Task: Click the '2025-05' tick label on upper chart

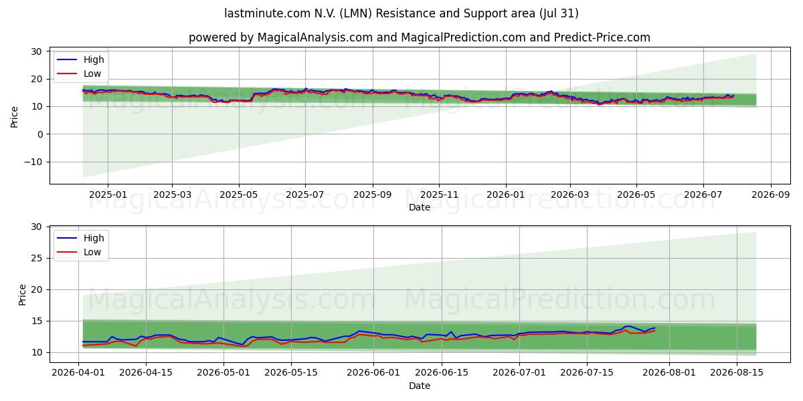Action: [x=239, y=194]
